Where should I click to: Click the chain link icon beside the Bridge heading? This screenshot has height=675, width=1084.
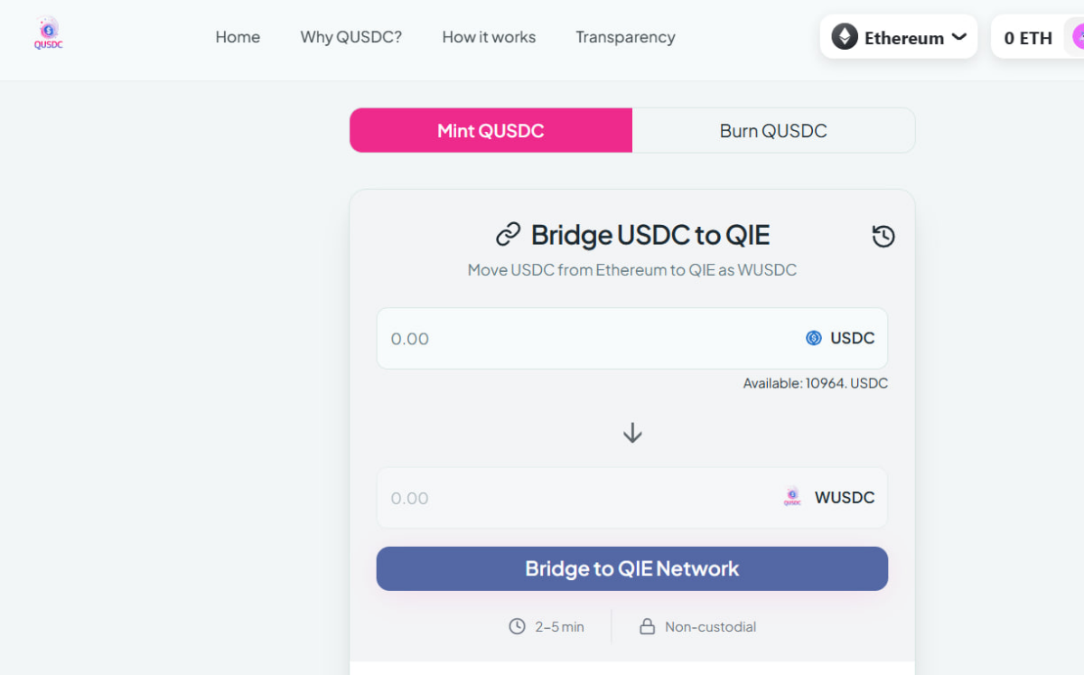pos(509,235)
